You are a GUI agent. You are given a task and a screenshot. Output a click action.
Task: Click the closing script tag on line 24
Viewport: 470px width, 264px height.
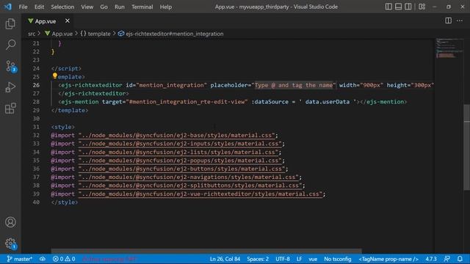[x=66, y=68]
